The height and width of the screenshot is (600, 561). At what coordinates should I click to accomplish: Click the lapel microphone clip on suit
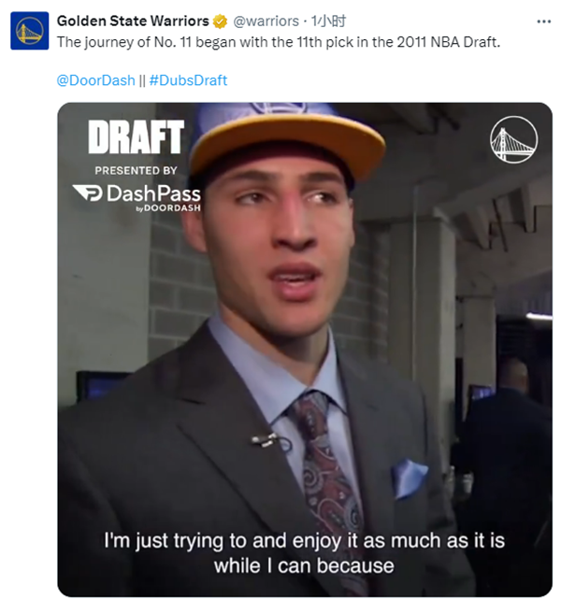pos(266,439)
